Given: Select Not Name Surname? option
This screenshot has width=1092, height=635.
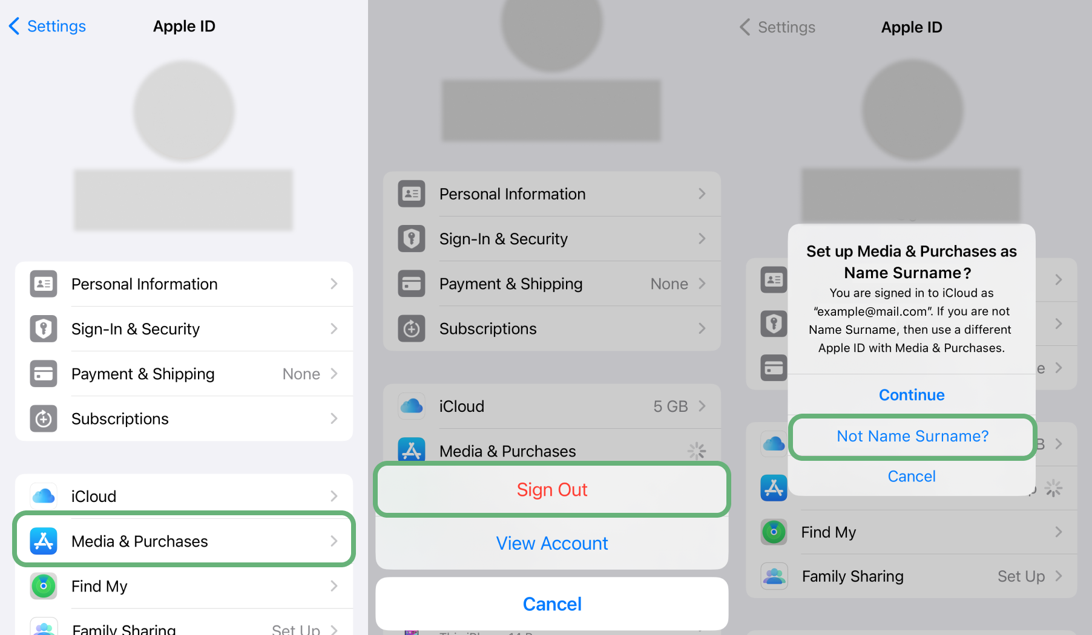Looking at the screenshot, I should click(x=912, y=437).
